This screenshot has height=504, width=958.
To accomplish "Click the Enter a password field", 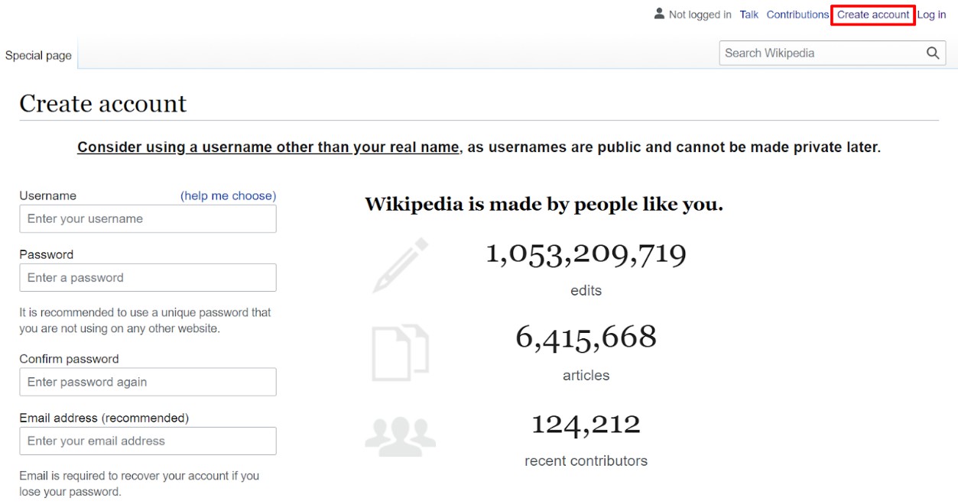I will point(148,278).
